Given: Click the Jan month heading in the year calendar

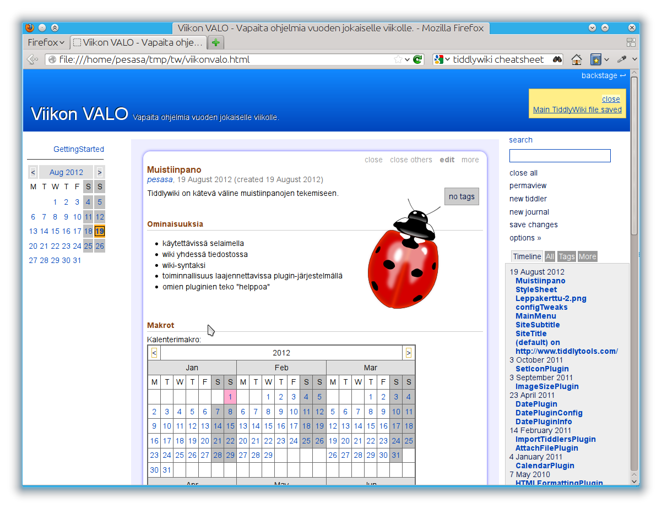Looking at the screenshot, I should point(192,368).
